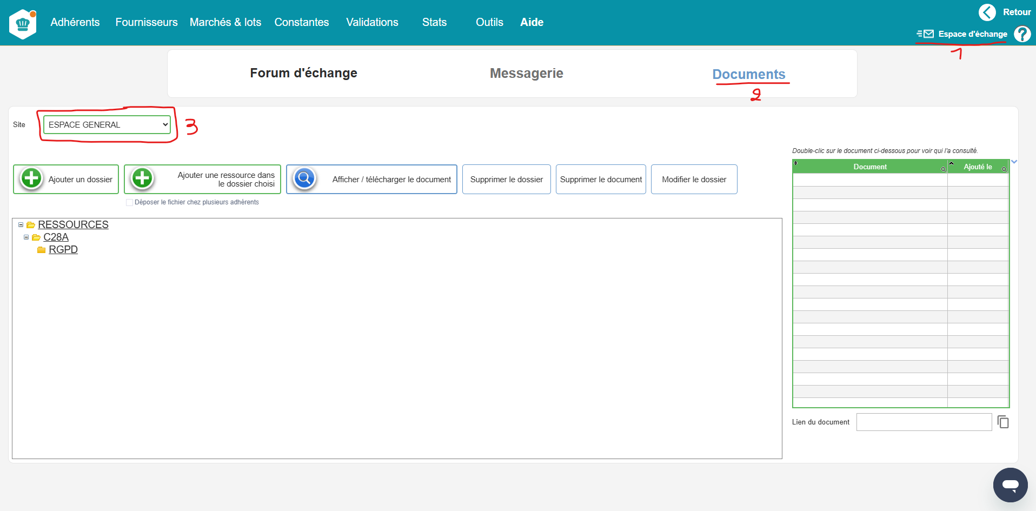
Task: Click the RGPD folder icon
Action: tap(41, 250)
